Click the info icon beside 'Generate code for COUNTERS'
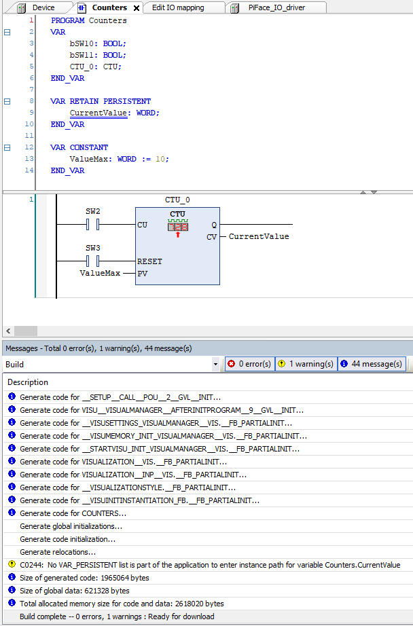This screenshot has height=626, width=413. [x=12, y=513]
